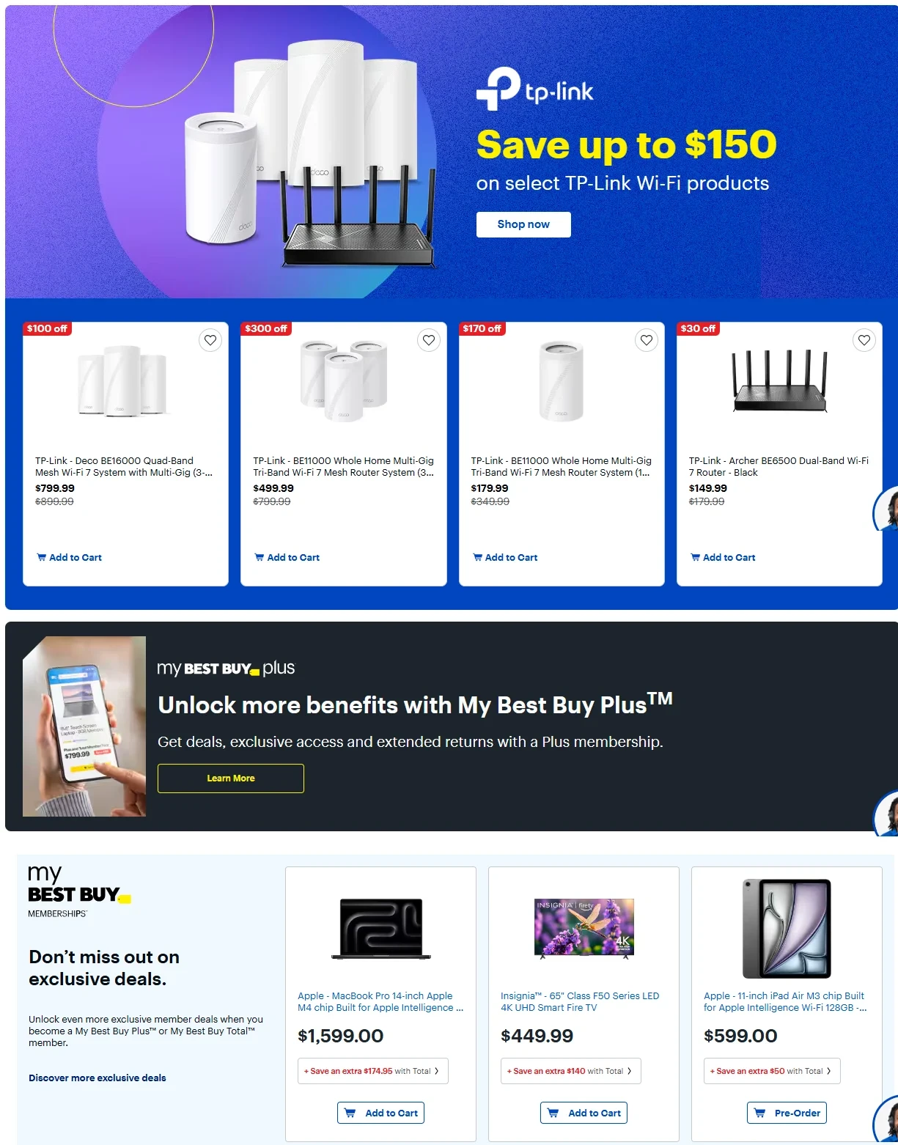Expand the Save an extra $50 with Total option
The height and width of the screenshot is (1145, 898).
(x=772, y=1071)
